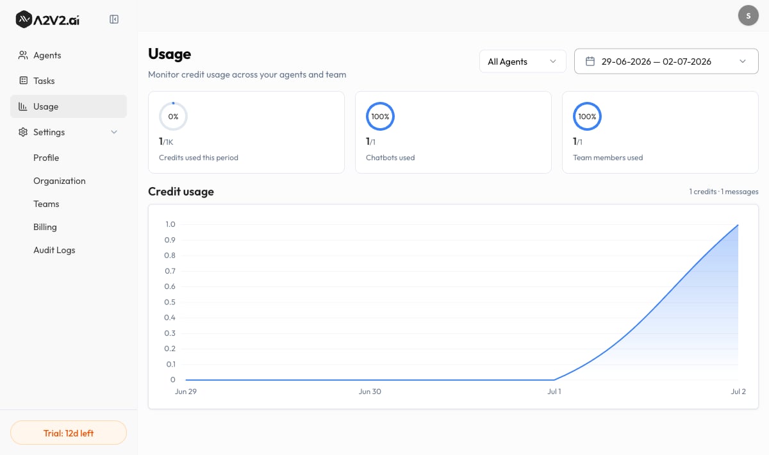Click the Jul 1 axis label
Viewport: 769px width, 455px height.
(554, 392)
